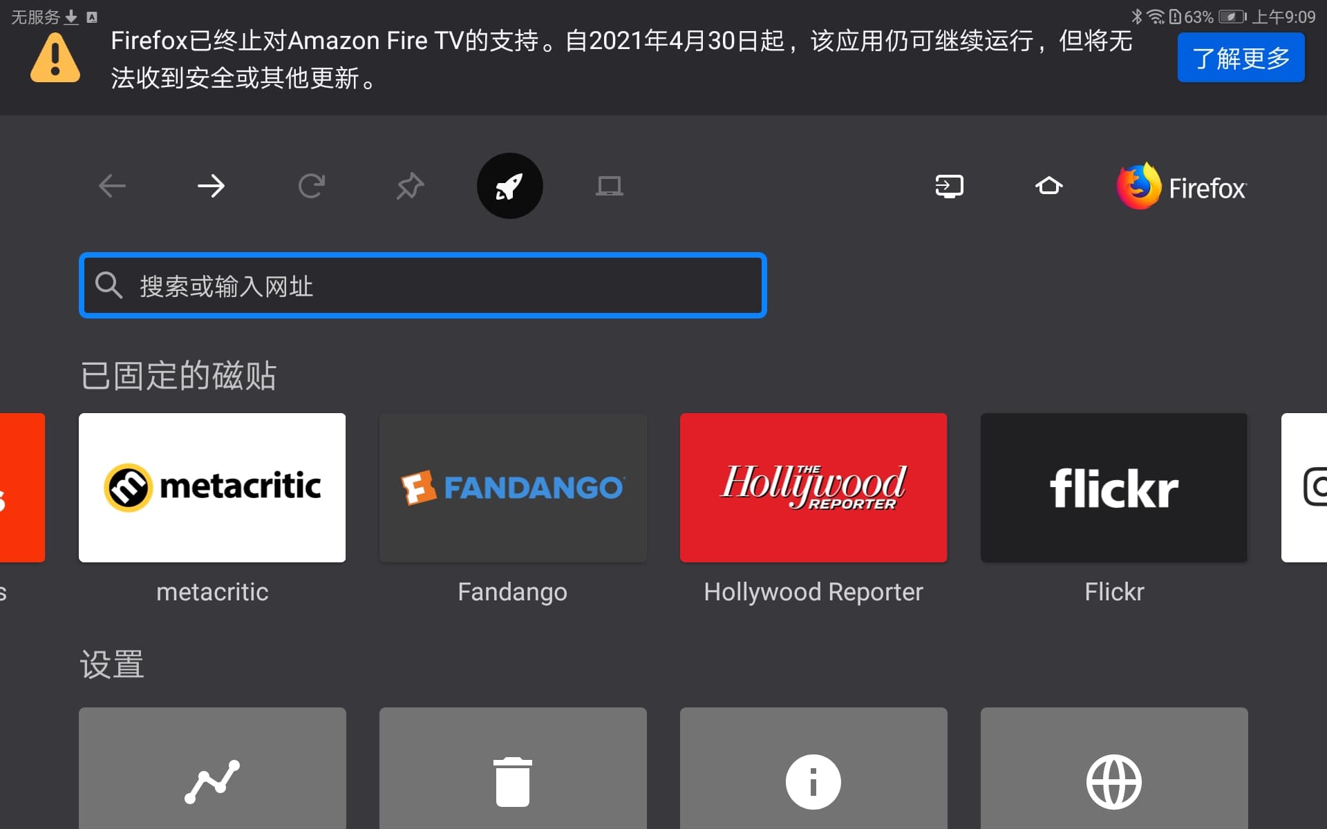The height and width of the screenshot is (829, 1327).
Task: Open the screen cast/exit icon
Action: 950,186
